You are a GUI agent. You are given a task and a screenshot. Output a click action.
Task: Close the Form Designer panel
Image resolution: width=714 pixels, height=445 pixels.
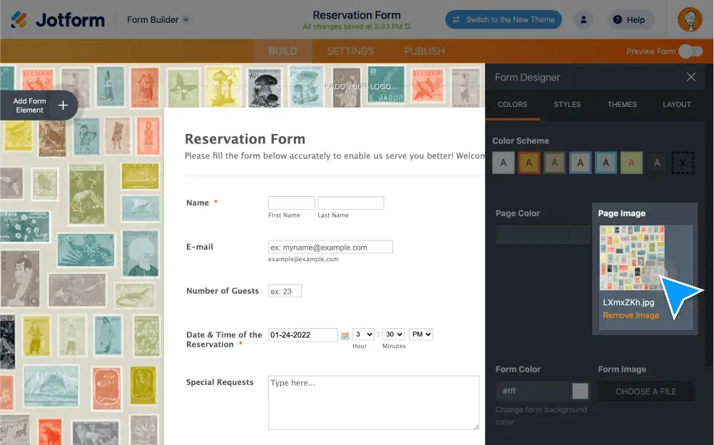tap(690, 77)
